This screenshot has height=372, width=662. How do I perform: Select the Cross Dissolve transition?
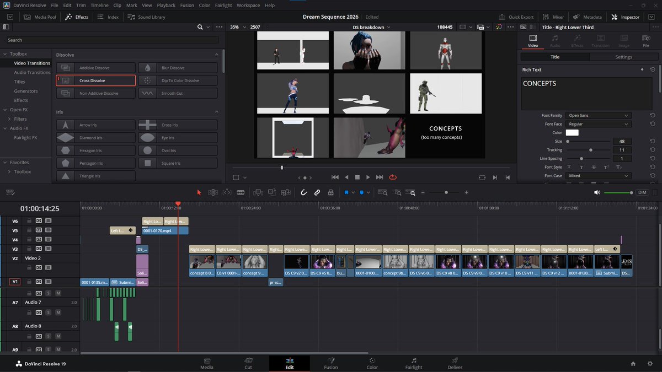(x=96, y=80)
